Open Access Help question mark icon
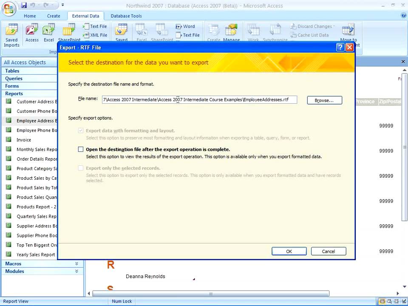This screenshot has height=306, width=408. (404, 16)
